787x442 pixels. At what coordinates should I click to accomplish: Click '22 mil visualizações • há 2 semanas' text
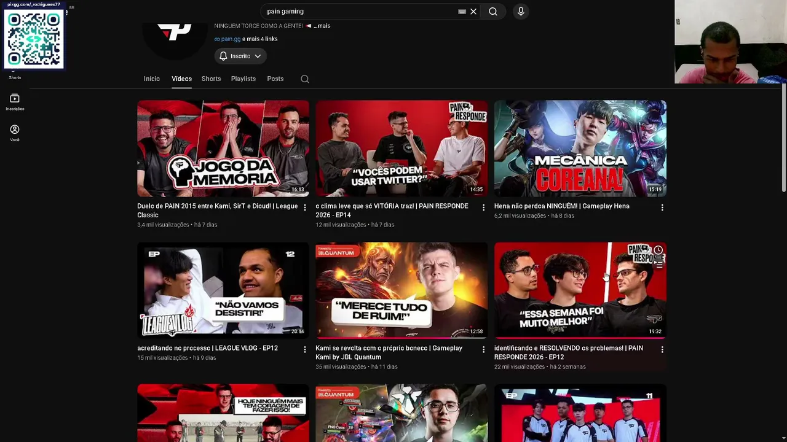(x=540, y=367)
